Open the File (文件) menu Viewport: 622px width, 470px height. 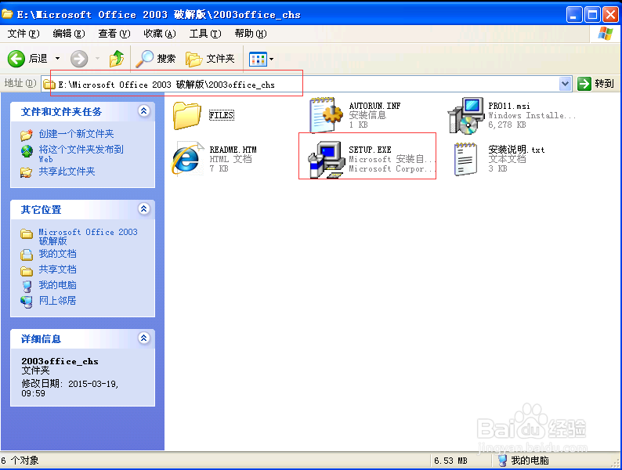pos(24,34)
